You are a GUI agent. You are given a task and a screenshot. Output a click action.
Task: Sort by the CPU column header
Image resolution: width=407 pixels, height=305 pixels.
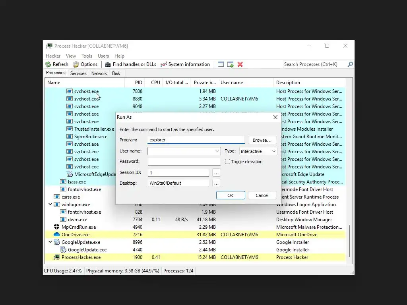(x=153, y=83)
